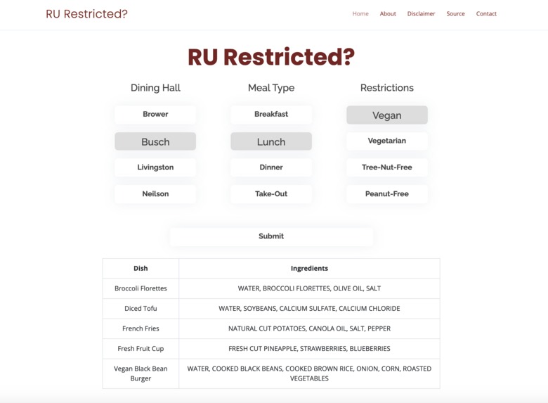Open the RU Restricted? site logo link
Viewport: 548px width, 403px height.
tap(86, 14)
